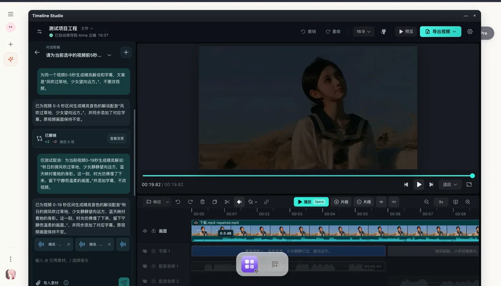The height and width of the screenshot is (286, 501).
Task: Click the play button below the preview
Action: click(x=419, y=185)
